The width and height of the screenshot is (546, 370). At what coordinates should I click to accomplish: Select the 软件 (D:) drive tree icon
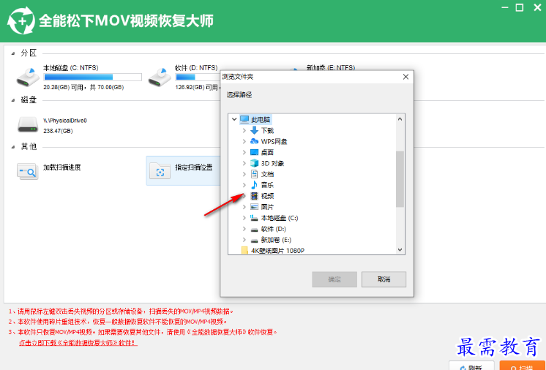254,230
